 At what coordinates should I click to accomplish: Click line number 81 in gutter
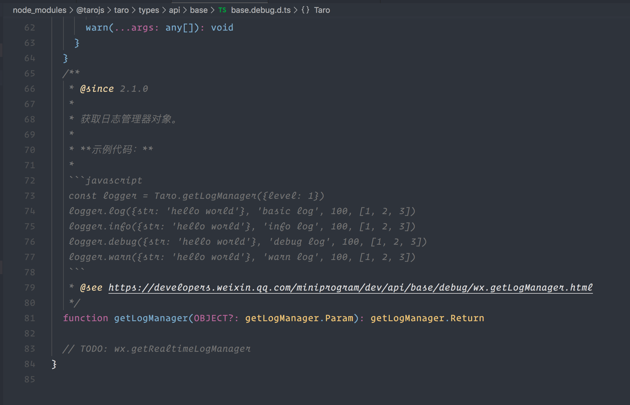[x=29, y=318]
